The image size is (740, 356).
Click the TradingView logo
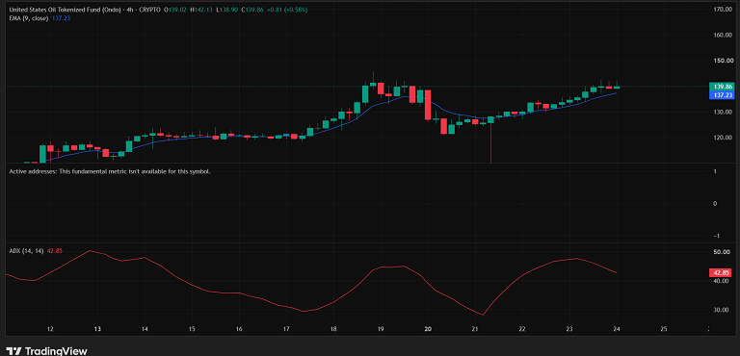click(x=46, y=351)
